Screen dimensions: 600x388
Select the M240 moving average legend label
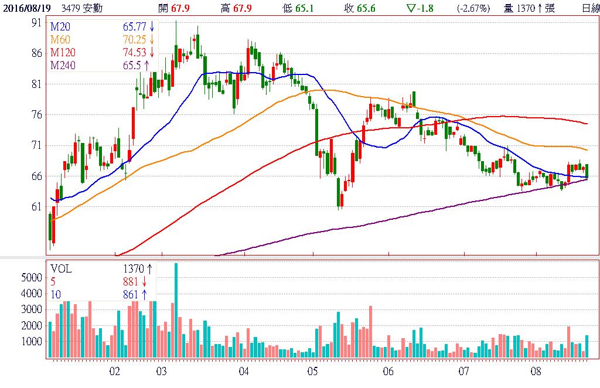pyautogui.click(x=62, y=65)
